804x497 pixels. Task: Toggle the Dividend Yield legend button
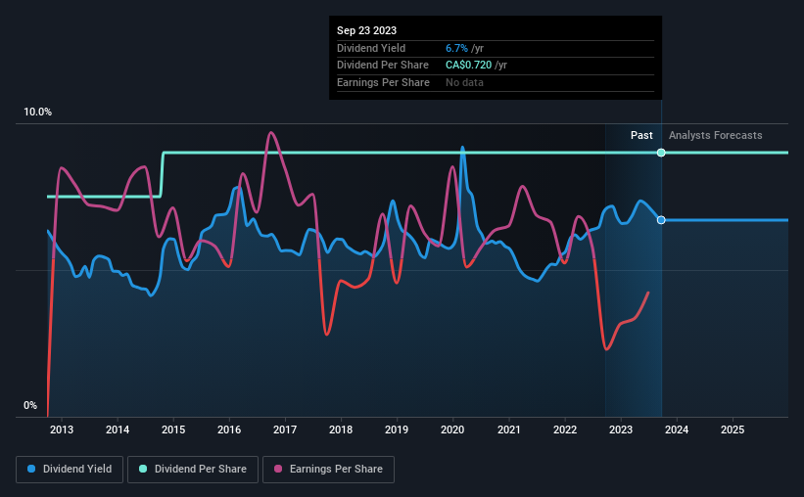click(70, 470)
